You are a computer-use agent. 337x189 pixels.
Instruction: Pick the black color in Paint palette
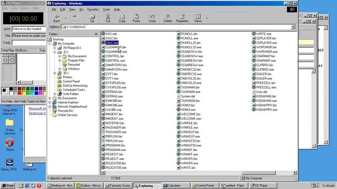pos(11,89)
